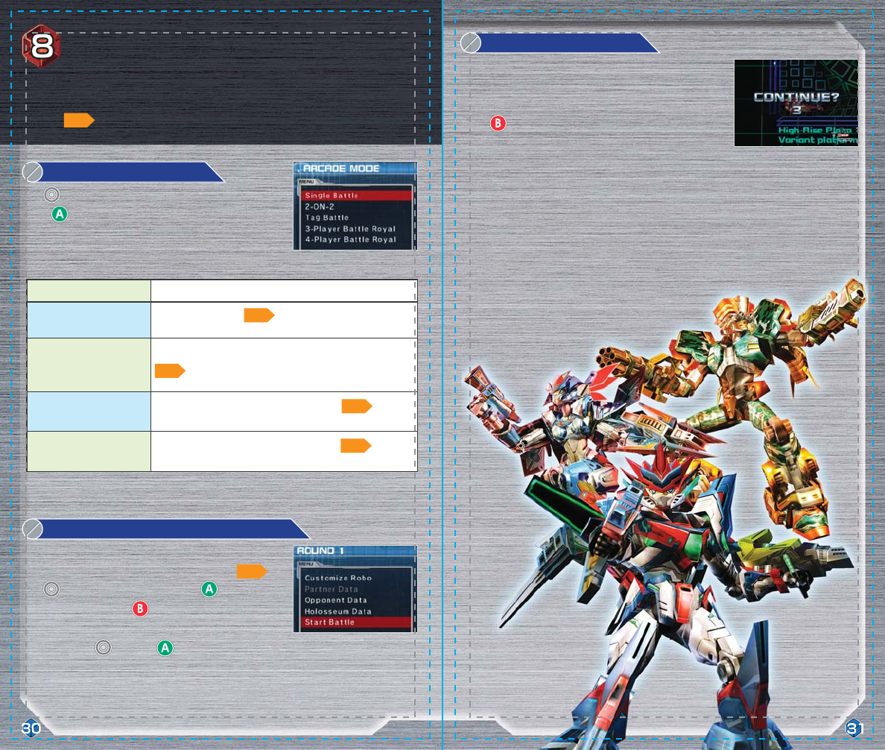This screenshot has width=885, height=750.
Task: Click the control stick icon directly below the lower slash-circle bullet
Action: click(x=51, y=590)
